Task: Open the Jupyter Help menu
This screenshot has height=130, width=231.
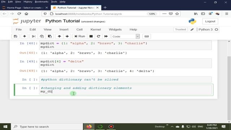Action: 133,30
